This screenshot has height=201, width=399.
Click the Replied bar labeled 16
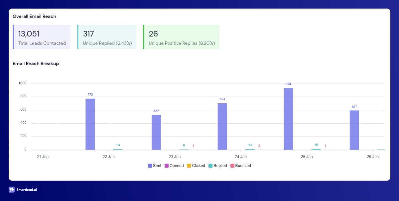coord(316,149)
